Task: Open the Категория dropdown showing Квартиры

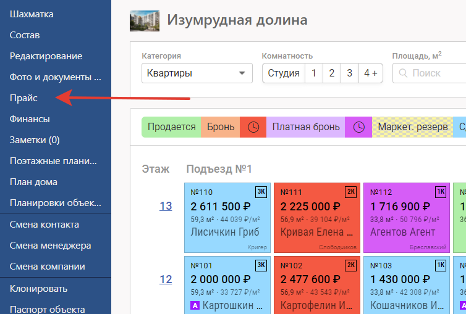Action: (192, 73)
